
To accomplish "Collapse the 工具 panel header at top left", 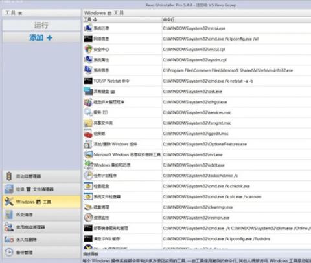I will pyautogui.click(x=41, y=13).
